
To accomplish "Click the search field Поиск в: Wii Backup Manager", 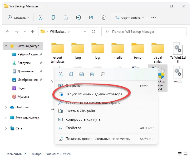I will [144, 32].
